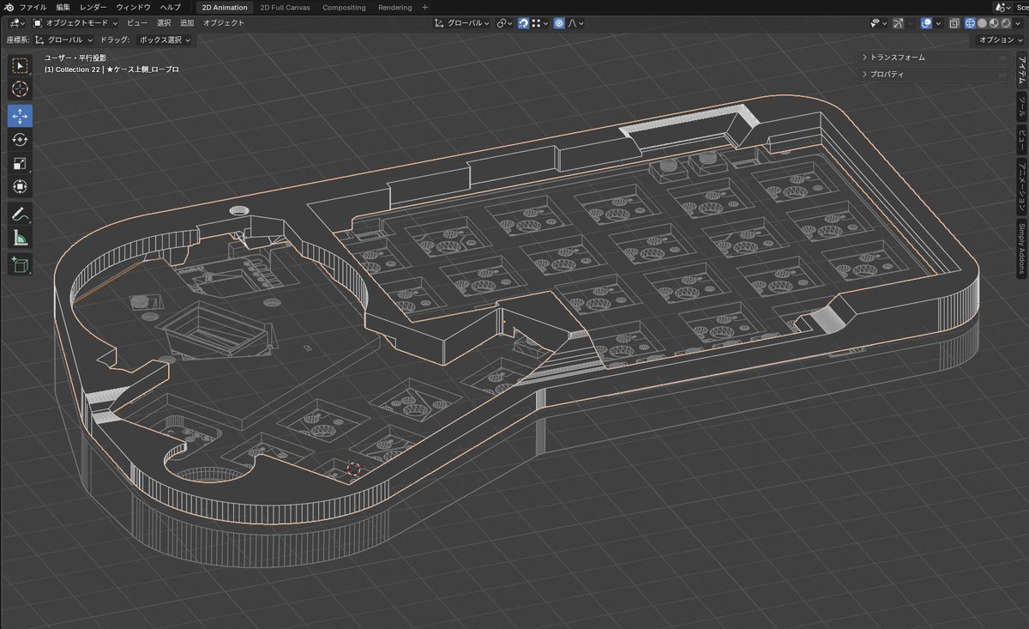Open ヘルプ menu
The image size is (1029, 629).
tap(171, 7)
